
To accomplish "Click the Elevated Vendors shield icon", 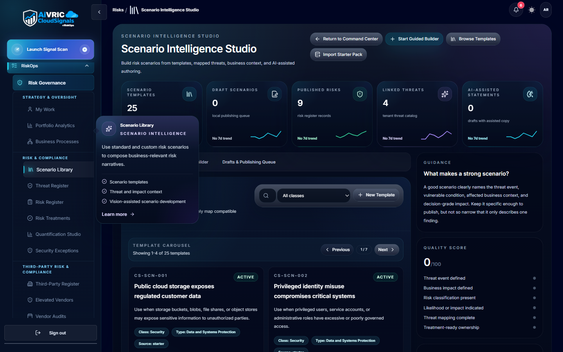I will point(30,300).
